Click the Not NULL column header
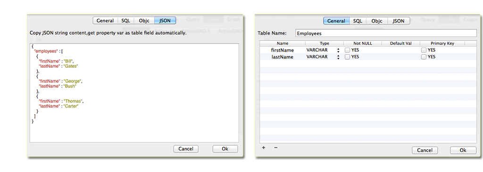The height and width of the screenshot is (172, 483). coord(363,43)
